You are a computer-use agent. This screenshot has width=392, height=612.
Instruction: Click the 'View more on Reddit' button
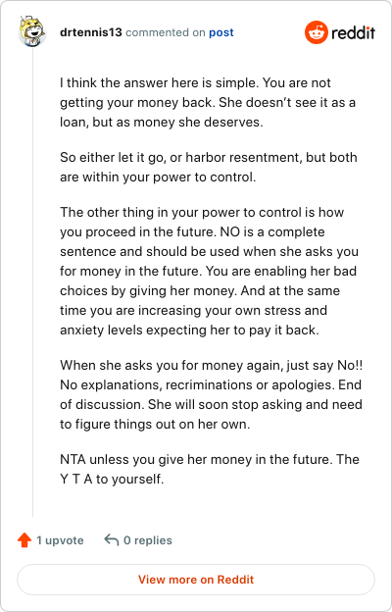tap(196, 580)
